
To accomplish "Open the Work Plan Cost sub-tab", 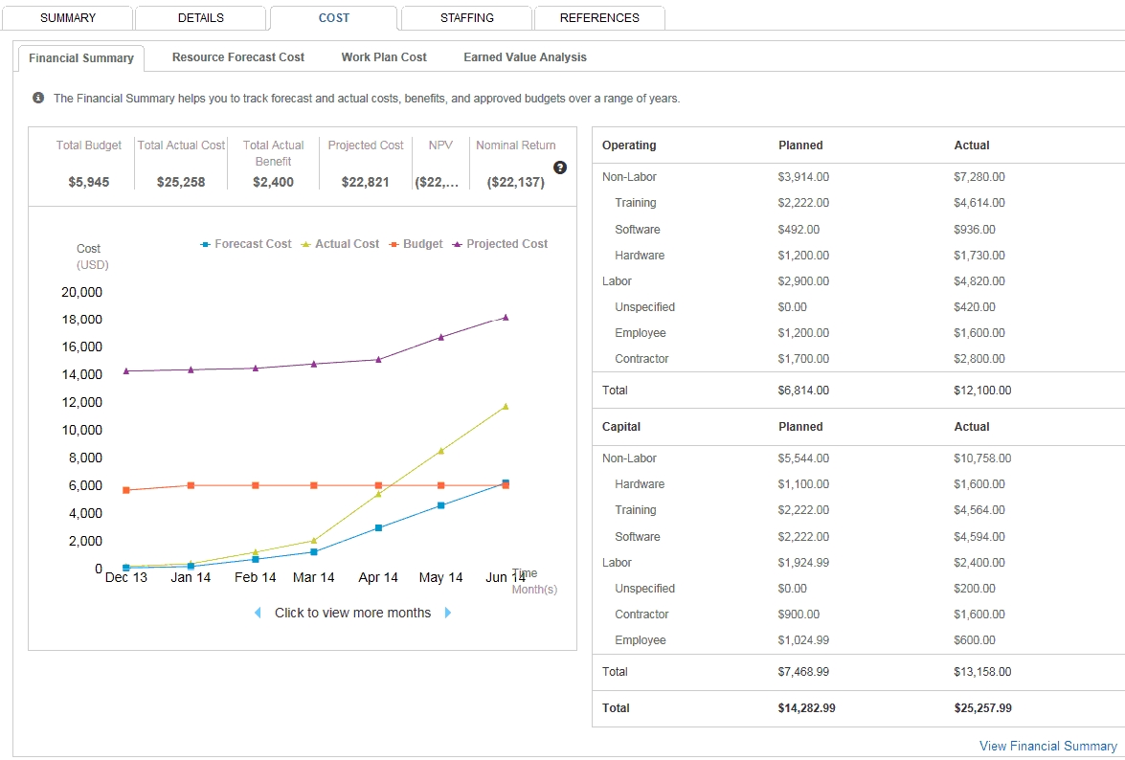I will pos(384,57).
